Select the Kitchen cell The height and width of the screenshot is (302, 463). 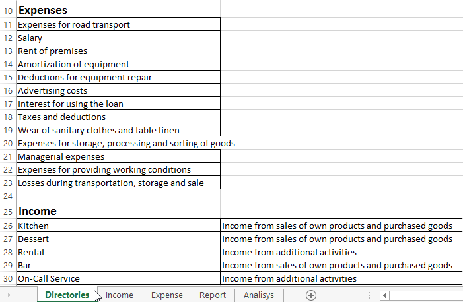118,226
